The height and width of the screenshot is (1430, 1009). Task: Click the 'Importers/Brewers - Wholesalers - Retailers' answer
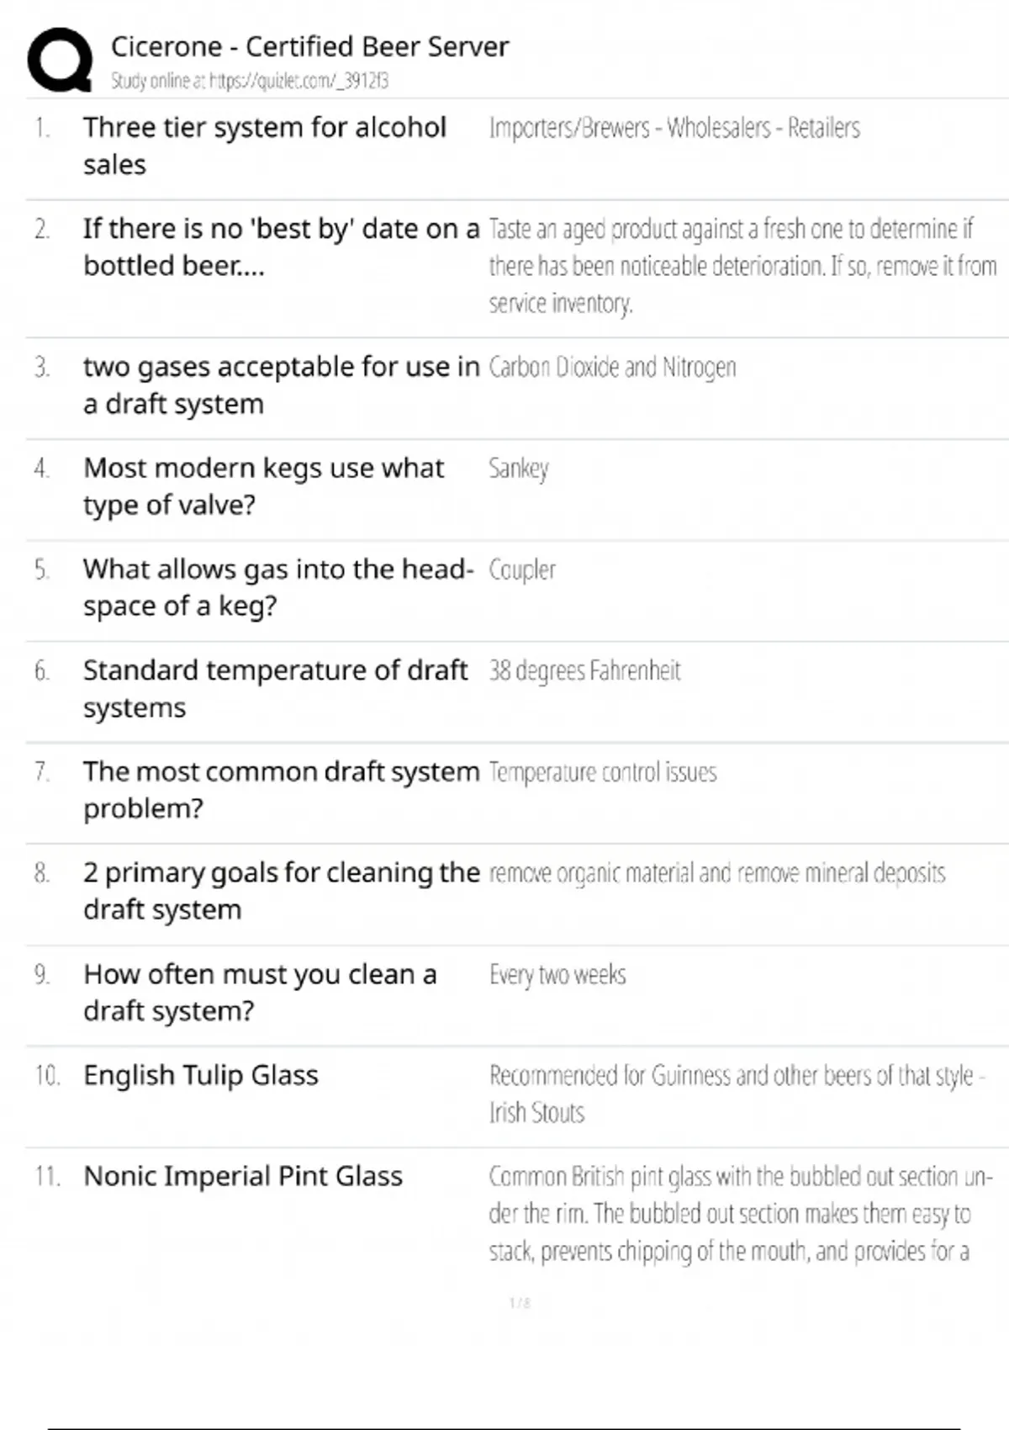[x=674, y=128]
